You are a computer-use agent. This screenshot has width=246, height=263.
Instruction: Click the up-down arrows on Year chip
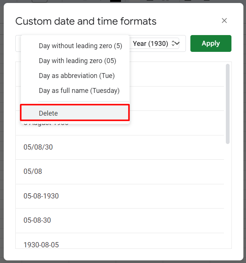coord(173,43)
